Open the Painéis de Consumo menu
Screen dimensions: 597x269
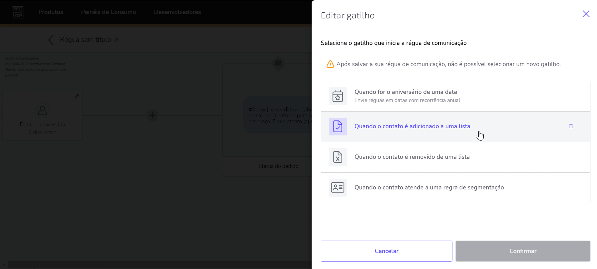coord(108,12)
